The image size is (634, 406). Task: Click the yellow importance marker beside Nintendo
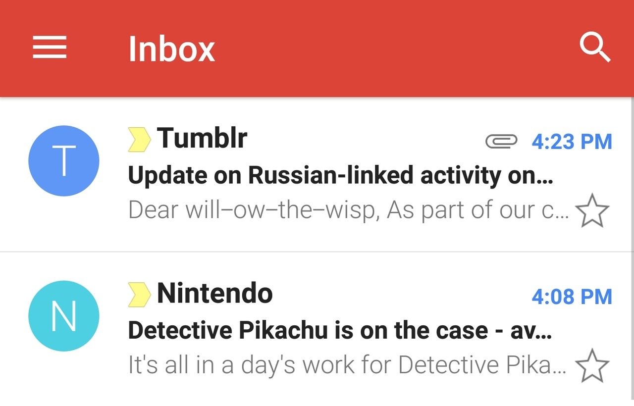139,295
